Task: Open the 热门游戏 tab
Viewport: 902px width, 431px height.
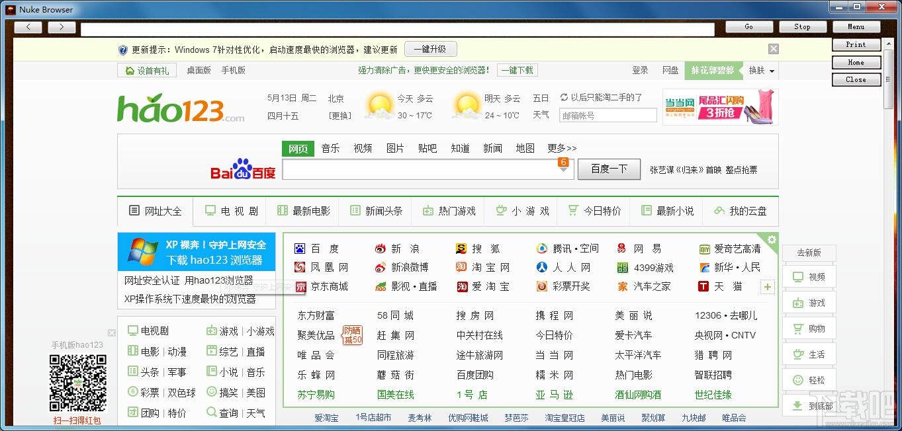Action: [449, 211]
